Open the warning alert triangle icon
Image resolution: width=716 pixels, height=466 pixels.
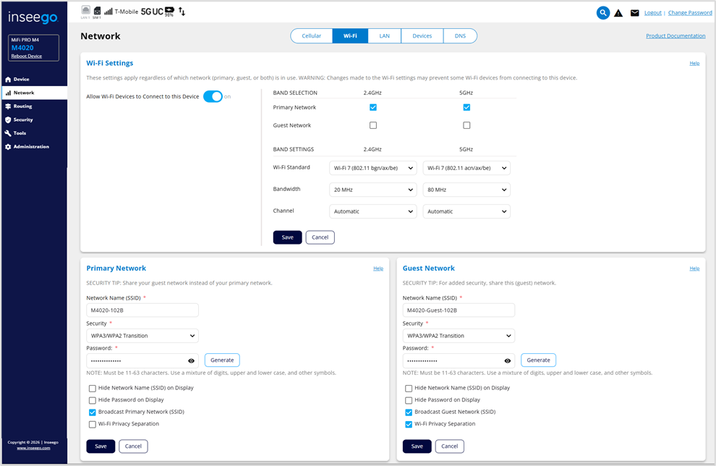618,13
